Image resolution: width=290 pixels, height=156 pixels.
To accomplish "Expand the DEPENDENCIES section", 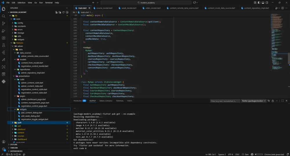I will click(39, 151).
